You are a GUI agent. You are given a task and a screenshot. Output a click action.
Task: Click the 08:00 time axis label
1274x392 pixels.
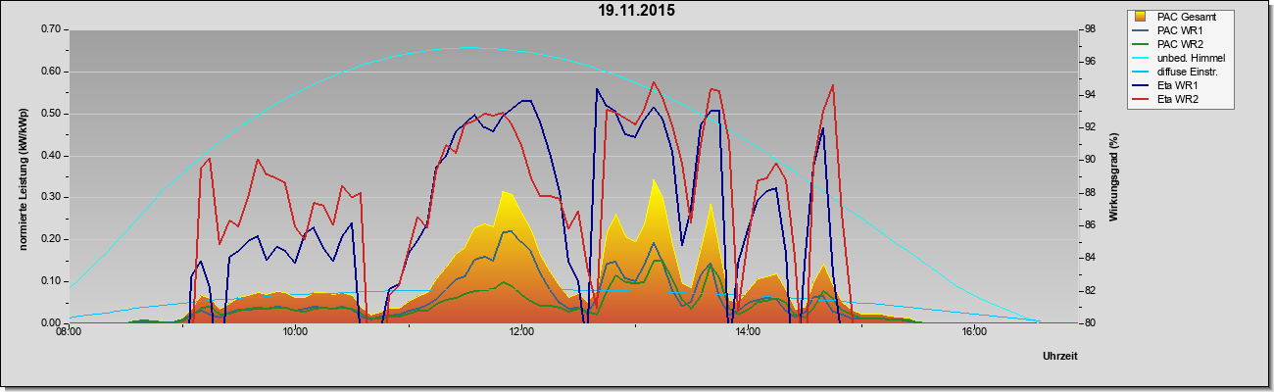69,332
